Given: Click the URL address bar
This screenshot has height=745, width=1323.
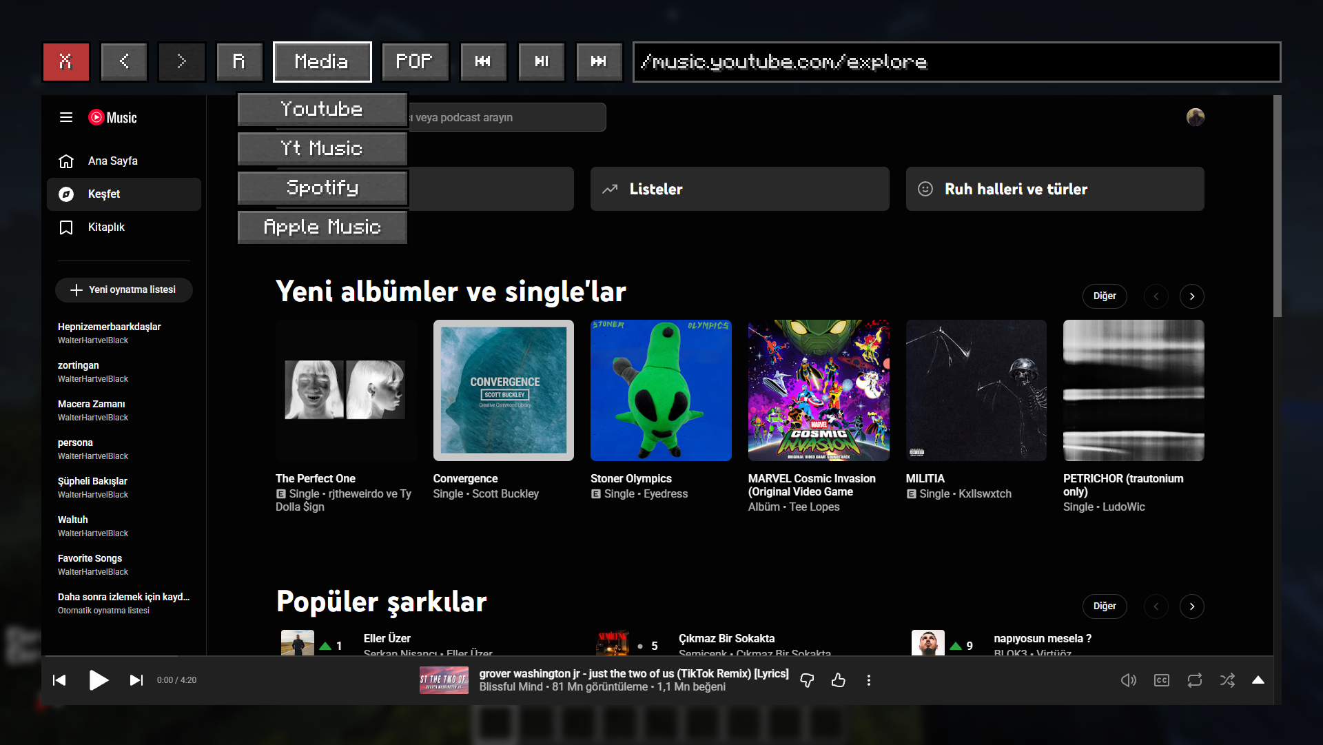Looking at the screenshot, I should 956,62.
